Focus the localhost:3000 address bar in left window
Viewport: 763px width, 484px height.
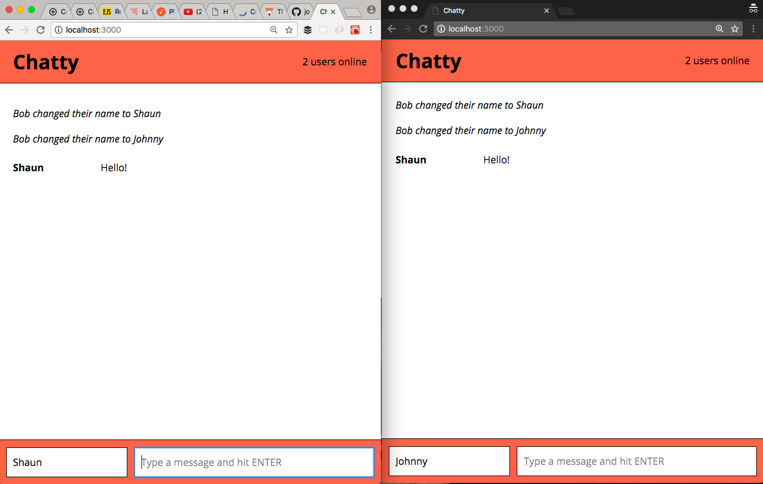pyautogui.click(x=175, y=30)
